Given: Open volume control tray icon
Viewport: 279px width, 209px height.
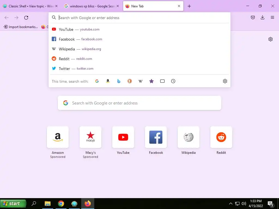Looking at the screenshot, I should tap(244, 204).
